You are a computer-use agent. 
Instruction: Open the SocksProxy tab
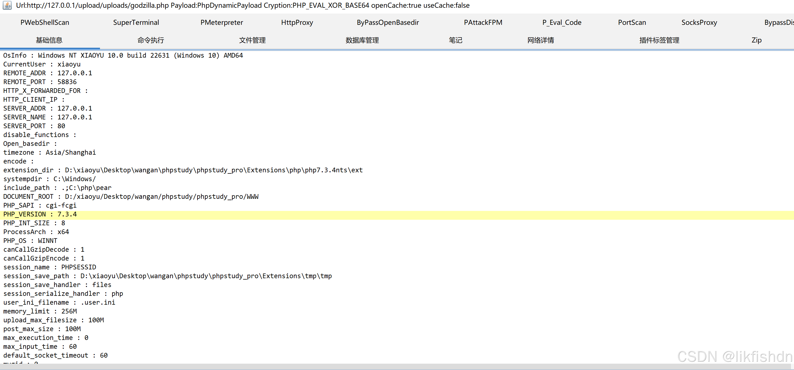click(699, 23)
